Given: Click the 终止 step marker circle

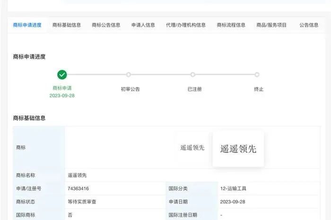Looking at the screenshot, I should coord(257,75).
